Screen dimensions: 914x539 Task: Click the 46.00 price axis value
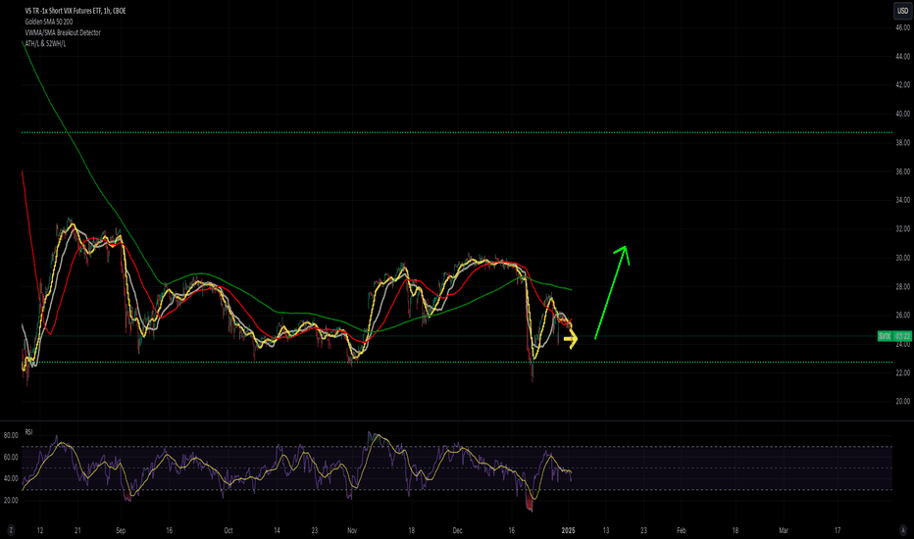[903, 27]
